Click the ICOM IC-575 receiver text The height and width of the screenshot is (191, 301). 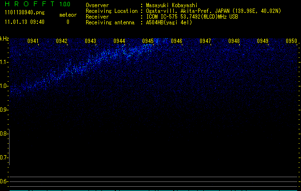pos(192,17)
